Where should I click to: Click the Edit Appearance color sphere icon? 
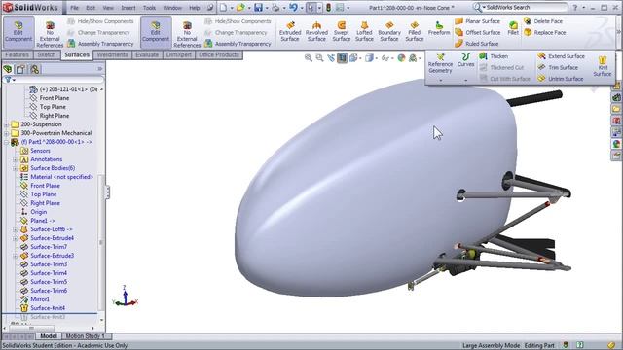[401, 58]
